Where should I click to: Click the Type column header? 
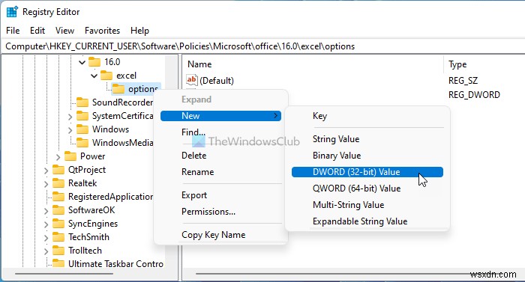click(457, 64)
